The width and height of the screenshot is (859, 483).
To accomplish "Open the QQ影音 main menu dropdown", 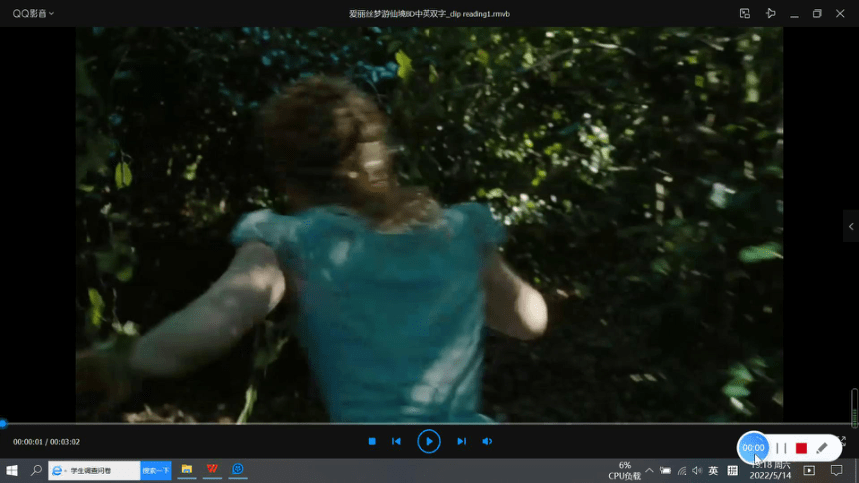I will click(x=33, y=13).
